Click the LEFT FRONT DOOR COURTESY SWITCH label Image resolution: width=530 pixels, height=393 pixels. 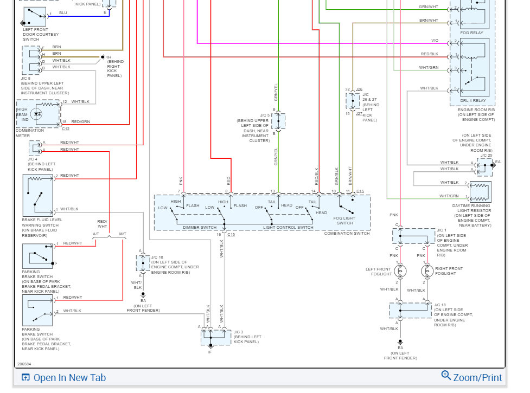tap(41, 35)
